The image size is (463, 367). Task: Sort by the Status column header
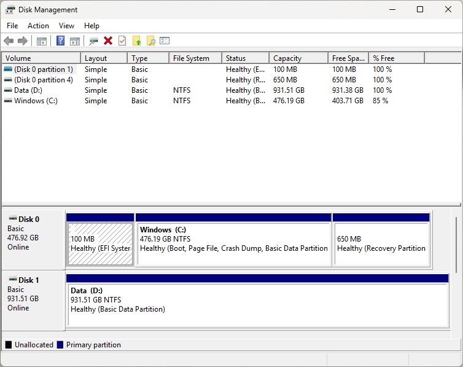(246, 58)
